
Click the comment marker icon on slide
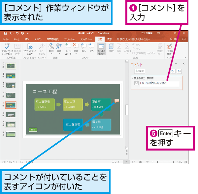click(116, 101)
